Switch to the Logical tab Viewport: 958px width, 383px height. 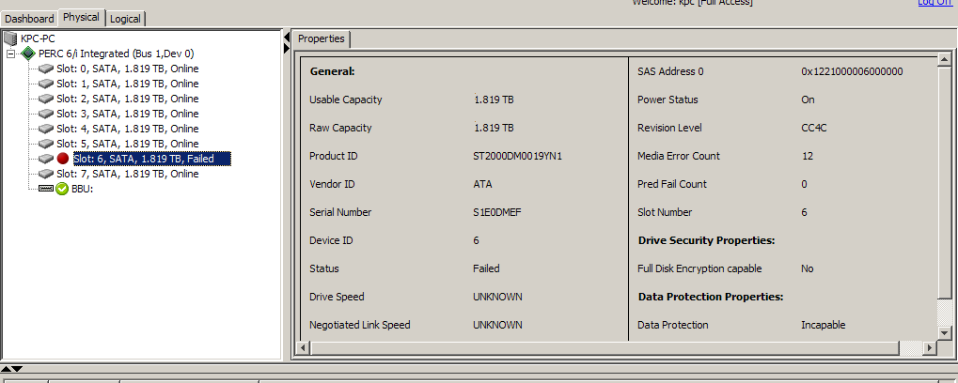(x=125, y=19)
